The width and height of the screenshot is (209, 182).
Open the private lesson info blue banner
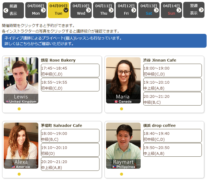click(x=104, y=41)
